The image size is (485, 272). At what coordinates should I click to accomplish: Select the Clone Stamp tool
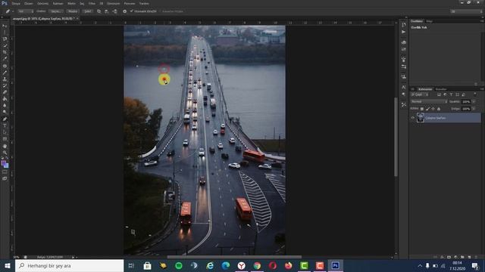5,79
